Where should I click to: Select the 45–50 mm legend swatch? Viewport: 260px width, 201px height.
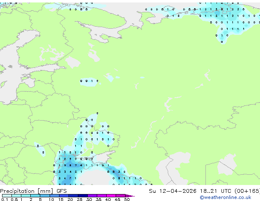point(121,196)
